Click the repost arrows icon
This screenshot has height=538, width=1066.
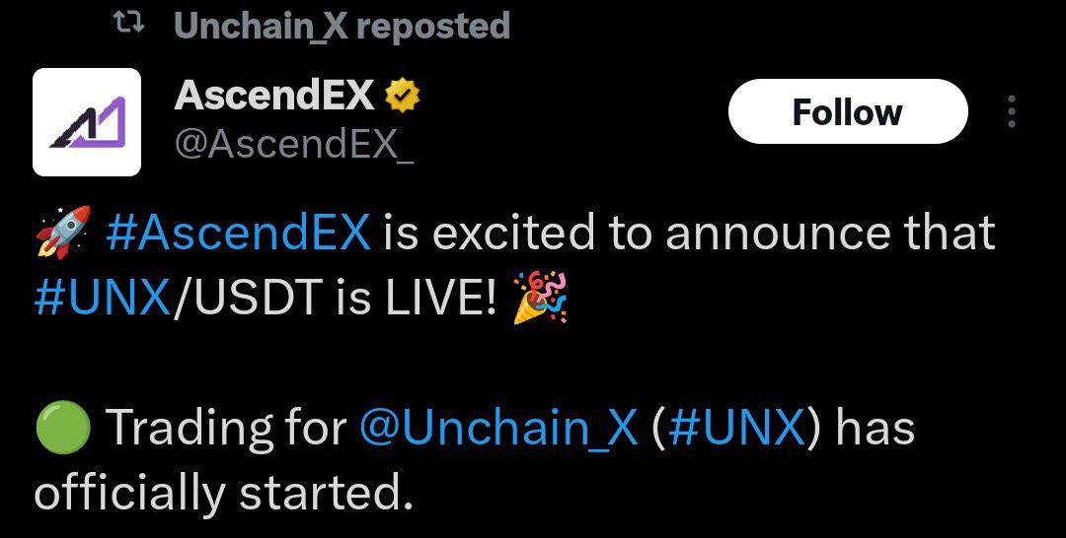(x=127, y=25)
